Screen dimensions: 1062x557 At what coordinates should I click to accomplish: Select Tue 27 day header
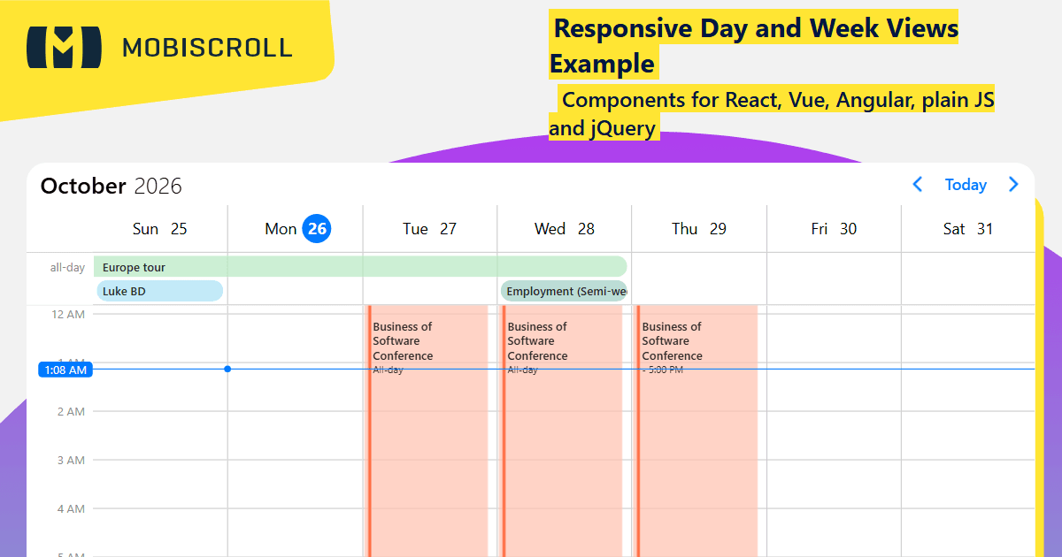pos(430,229)
